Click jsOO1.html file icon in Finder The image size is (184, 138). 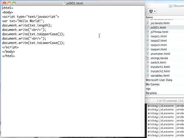[x=147, y=28]
